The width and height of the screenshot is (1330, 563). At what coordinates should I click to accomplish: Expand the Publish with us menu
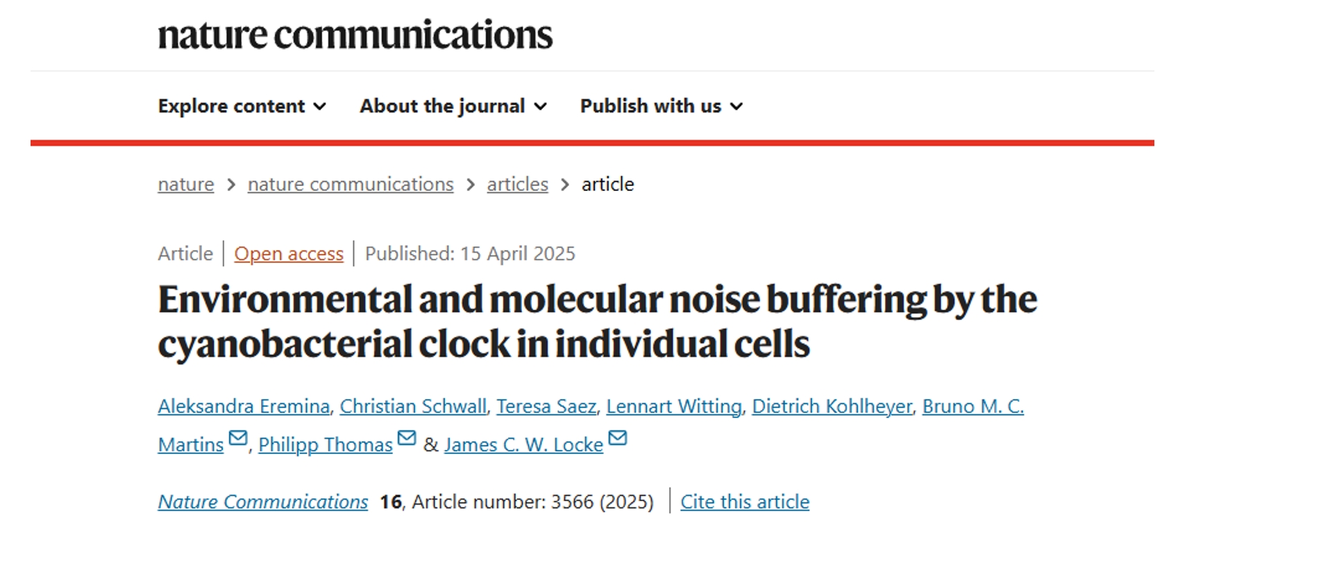point(662,106)
